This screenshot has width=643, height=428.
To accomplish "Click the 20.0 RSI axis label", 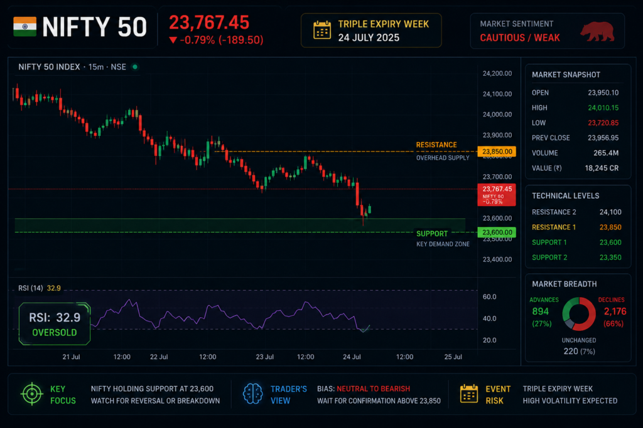I will coord(489,340).
